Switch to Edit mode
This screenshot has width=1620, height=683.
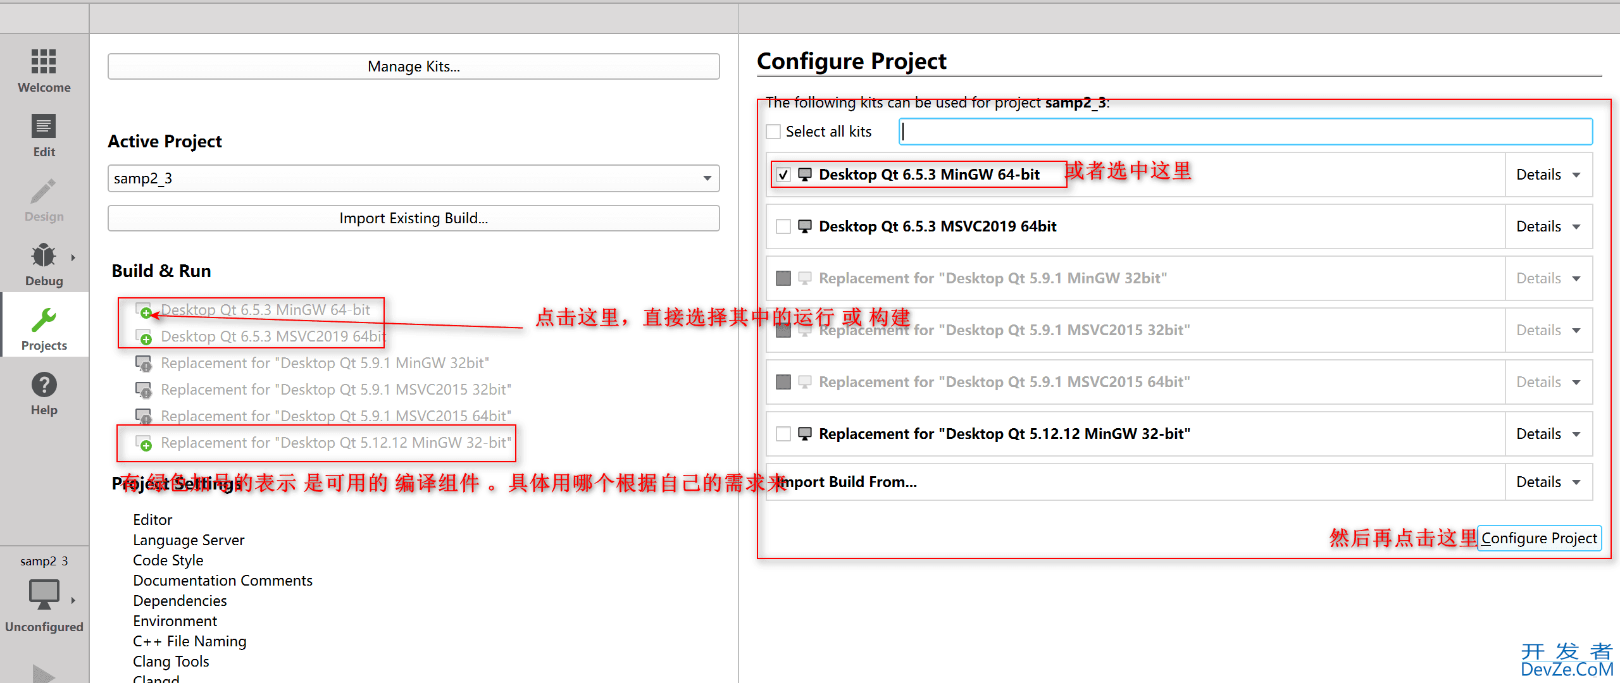tap(44, 135)
